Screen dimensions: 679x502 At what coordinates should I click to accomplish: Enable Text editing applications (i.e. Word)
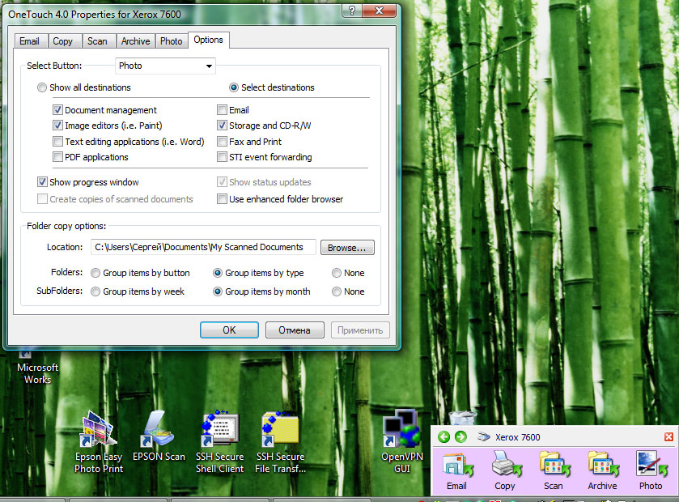point(57,142)
